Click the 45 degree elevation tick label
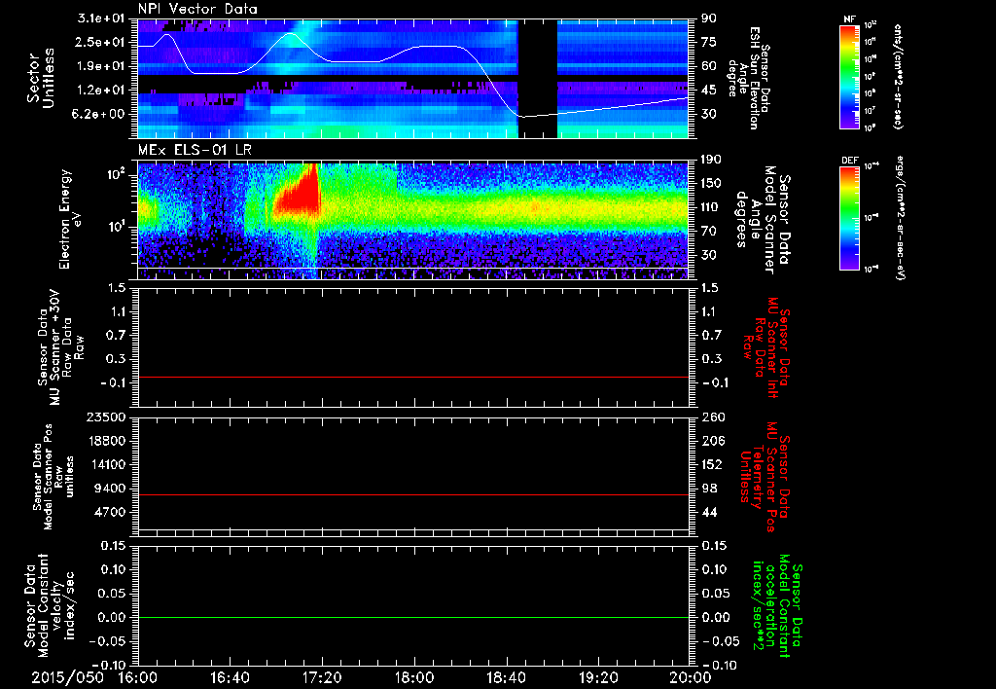Screen dimensions: 996x689 tap(709, 91)
